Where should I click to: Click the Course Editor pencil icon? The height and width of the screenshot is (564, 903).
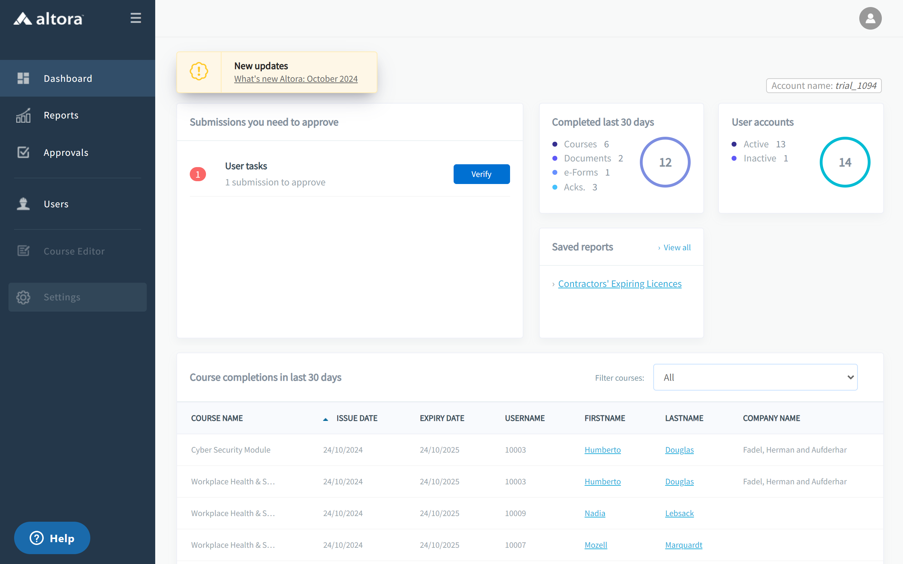23,251
